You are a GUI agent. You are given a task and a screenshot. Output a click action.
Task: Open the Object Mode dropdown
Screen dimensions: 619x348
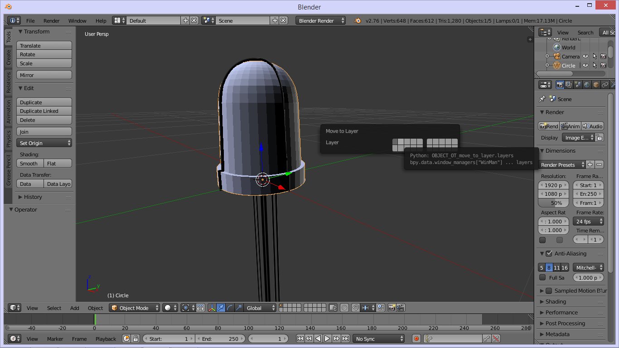click(x=135, y=308)
